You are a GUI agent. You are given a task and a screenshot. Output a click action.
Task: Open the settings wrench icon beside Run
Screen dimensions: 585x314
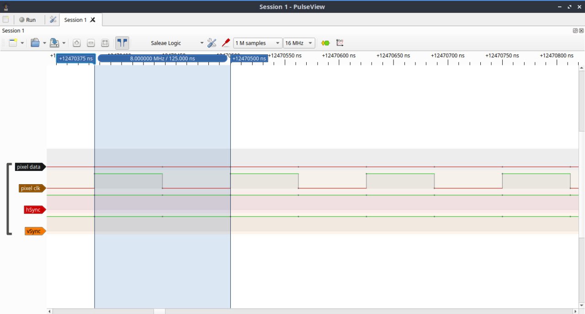point(53,20)
